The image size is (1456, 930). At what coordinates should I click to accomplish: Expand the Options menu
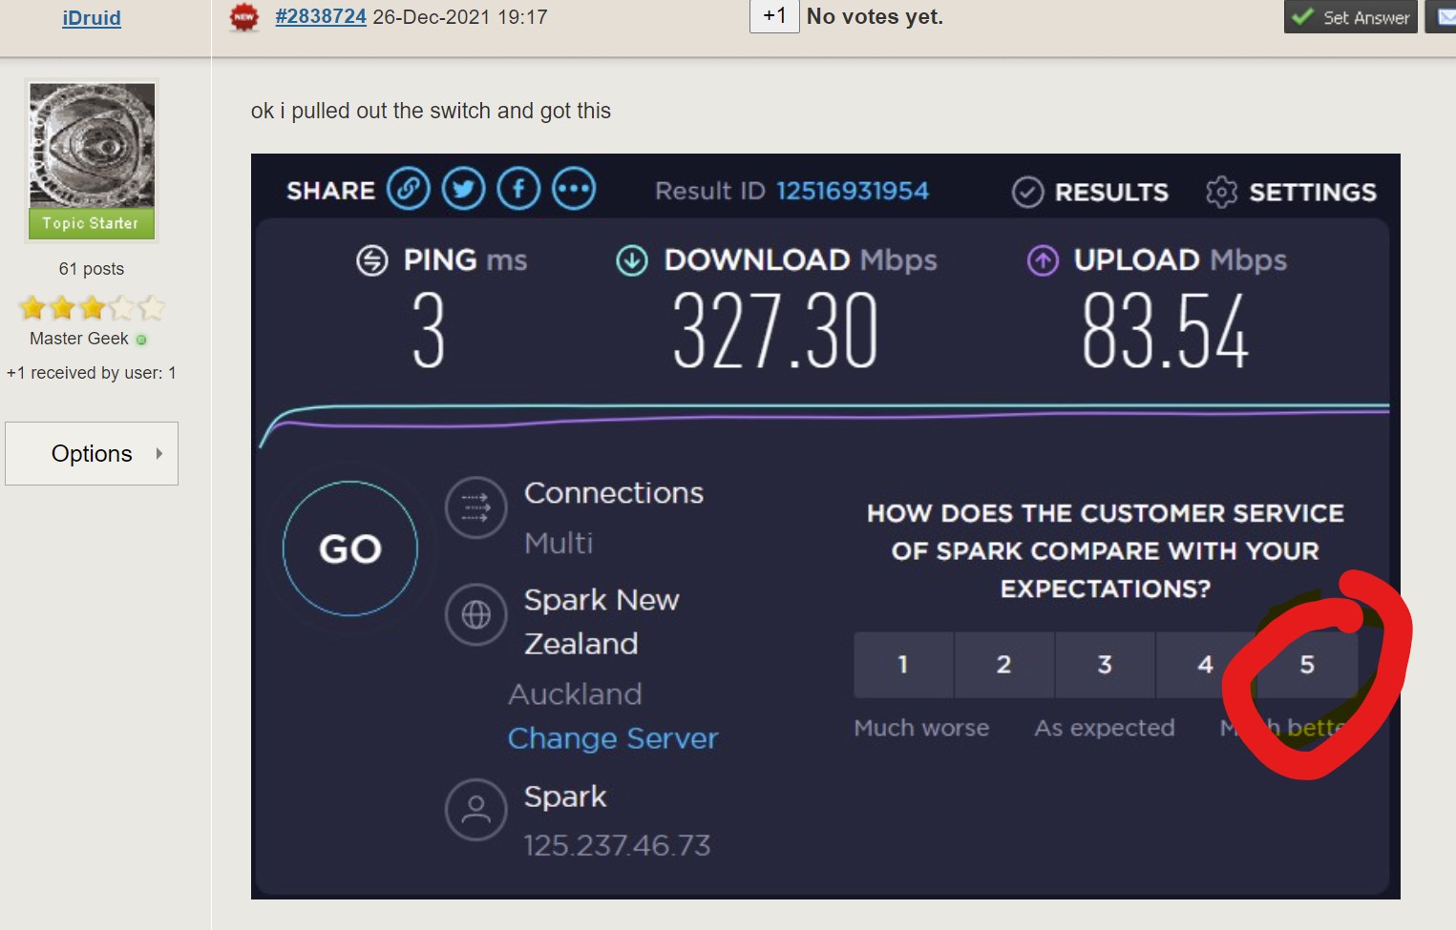[92, 453]
